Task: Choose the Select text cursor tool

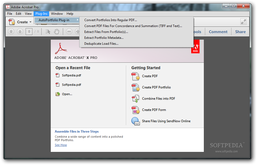Action: pos(48,32)
